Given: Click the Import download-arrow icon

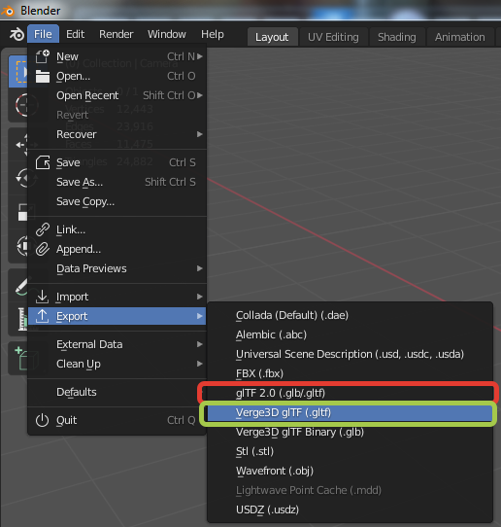Looking at the screenshot, I should (43, 297).
